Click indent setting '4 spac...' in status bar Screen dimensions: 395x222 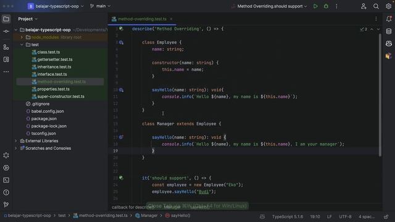(367, 216)
